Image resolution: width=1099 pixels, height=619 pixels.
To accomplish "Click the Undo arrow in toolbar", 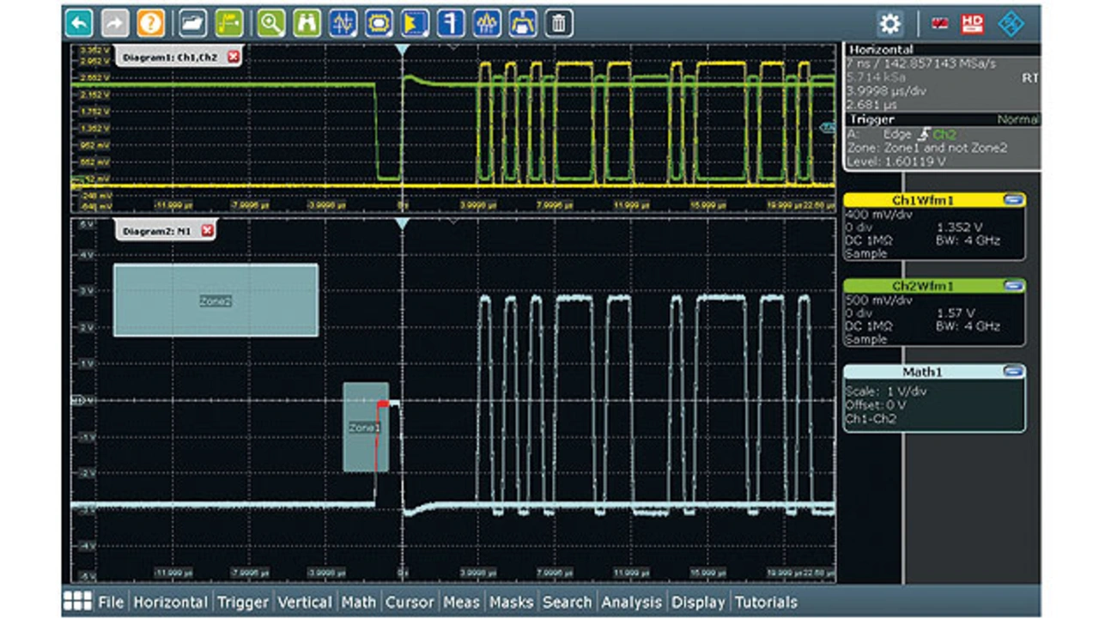I will (79, 23).
